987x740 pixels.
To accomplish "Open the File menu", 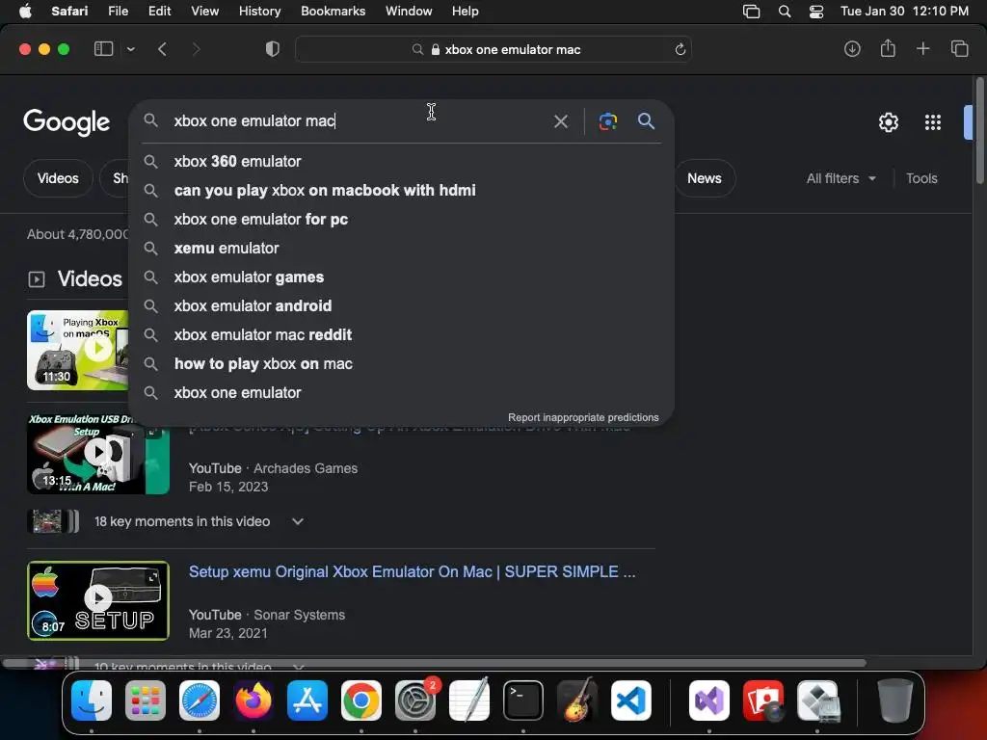I will point(118,12).
